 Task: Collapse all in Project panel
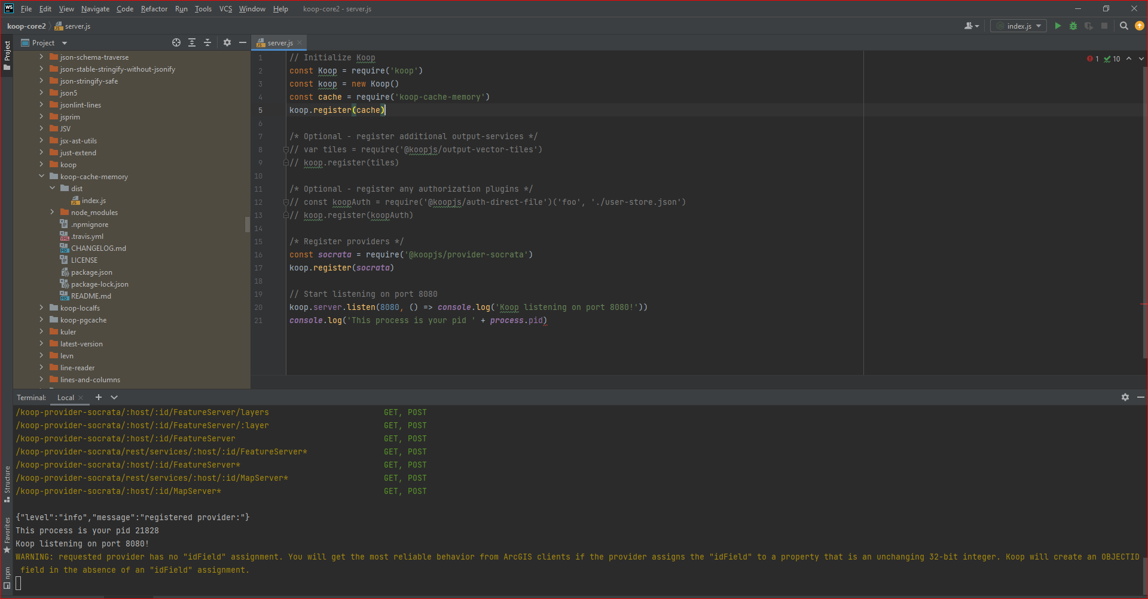[x=207, y=42]
